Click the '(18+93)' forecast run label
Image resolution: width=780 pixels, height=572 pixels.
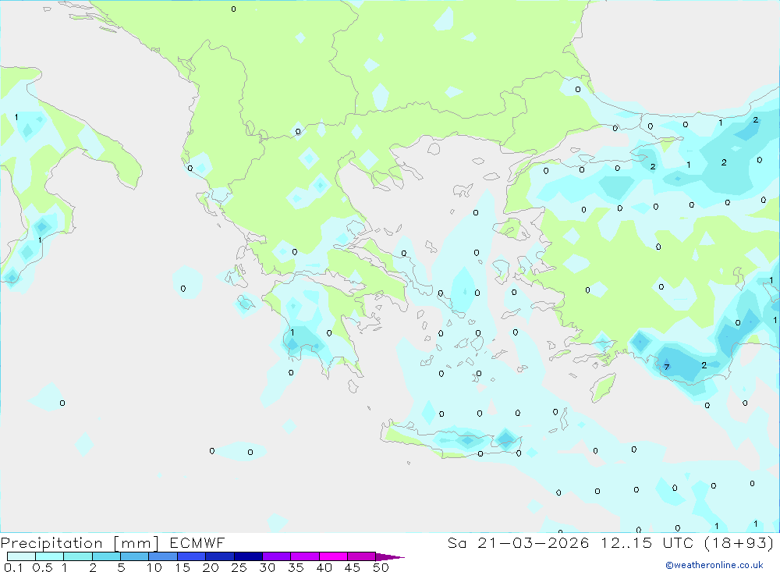[x=739, y=542]
